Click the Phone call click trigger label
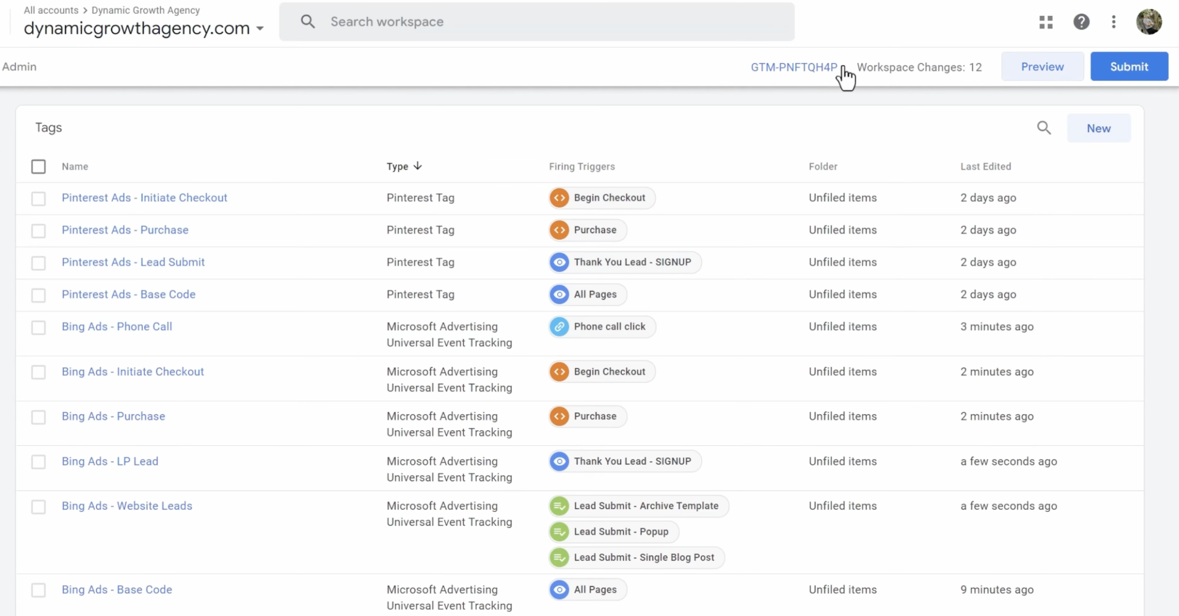Viewport: 1179px width, 616px height. click(610, 327)
